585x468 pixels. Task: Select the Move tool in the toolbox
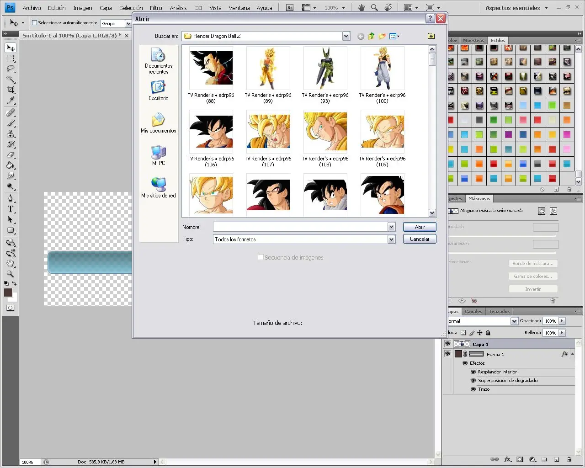pyautogui.click(x=11, y=48)
